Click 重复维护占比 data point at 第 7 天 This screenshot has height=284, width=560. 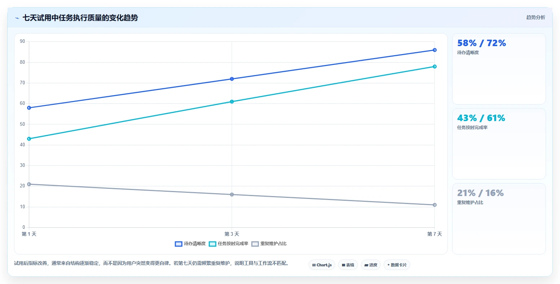434,205
